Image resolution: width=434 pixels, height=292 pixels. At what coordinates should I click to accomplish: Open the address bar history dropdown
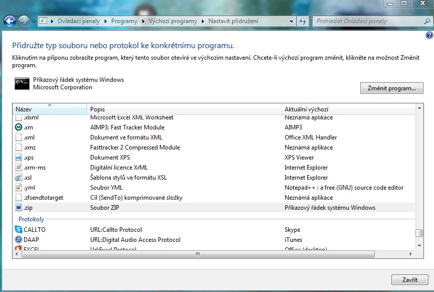point(291,21)
